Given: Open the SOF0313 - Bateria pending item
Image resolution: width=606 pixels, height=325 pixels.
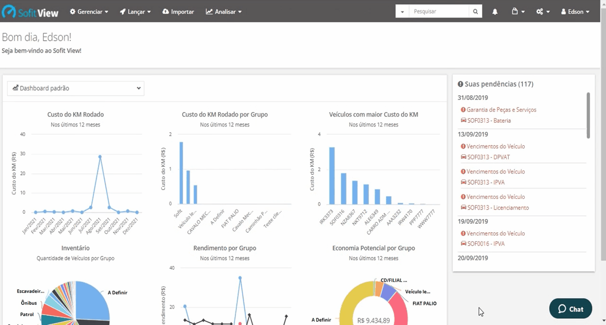Looking at the screenshot, I should click(x=486, y=121).
